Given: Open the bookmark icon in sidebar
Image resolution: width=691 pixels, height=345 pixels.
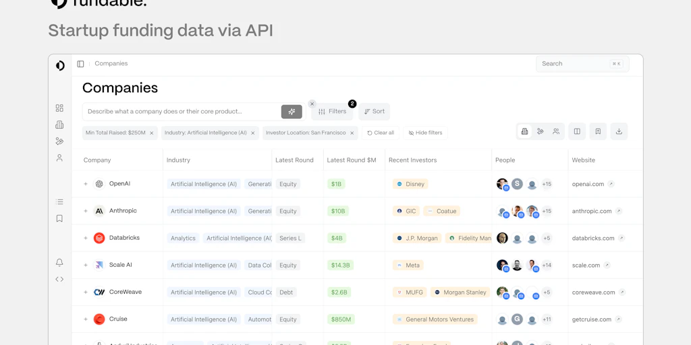Looking at the screenshot, I should tap(59, 218).
